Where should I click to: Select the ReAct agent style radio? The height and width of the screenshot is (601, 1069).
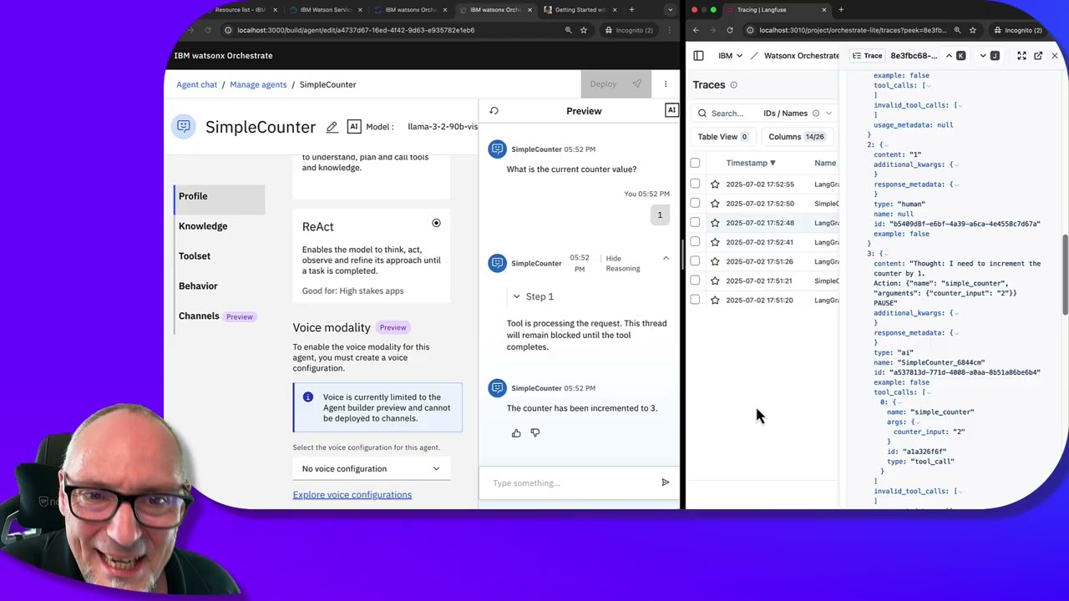436,223
